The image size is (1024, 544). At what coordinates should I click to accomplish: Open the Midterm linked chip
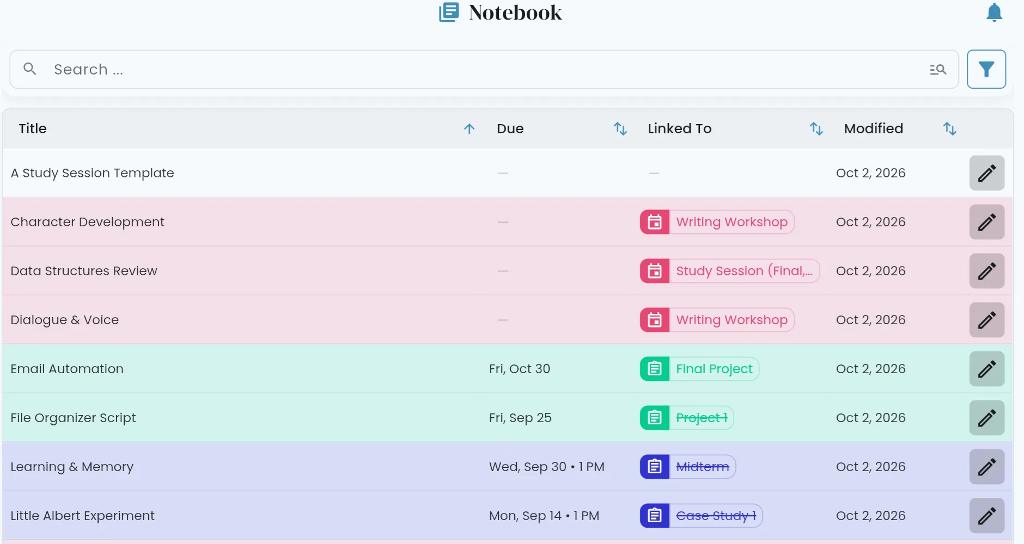point(688,467)
